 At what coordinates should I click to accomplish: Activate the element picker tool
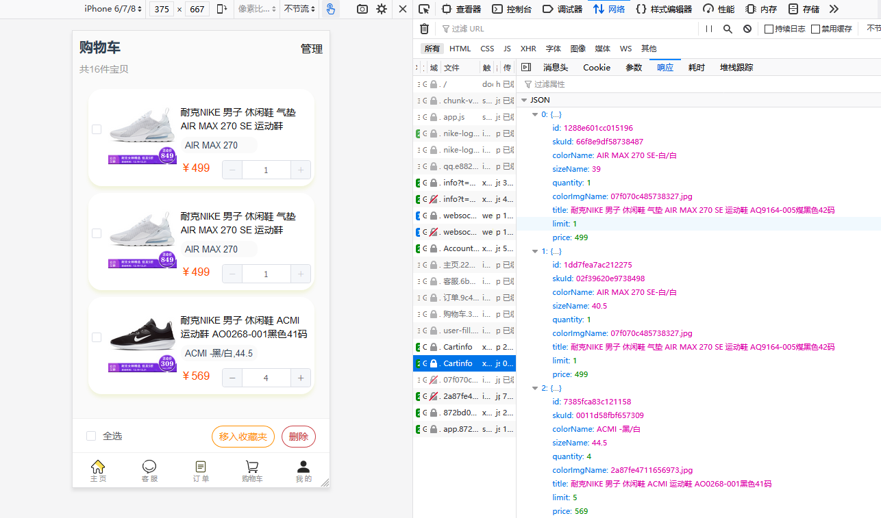424,9
